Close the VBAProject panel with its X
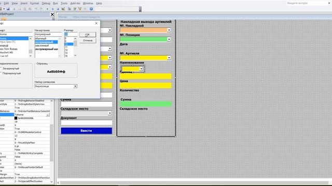The image size is (332, 186). pos(52,14)
